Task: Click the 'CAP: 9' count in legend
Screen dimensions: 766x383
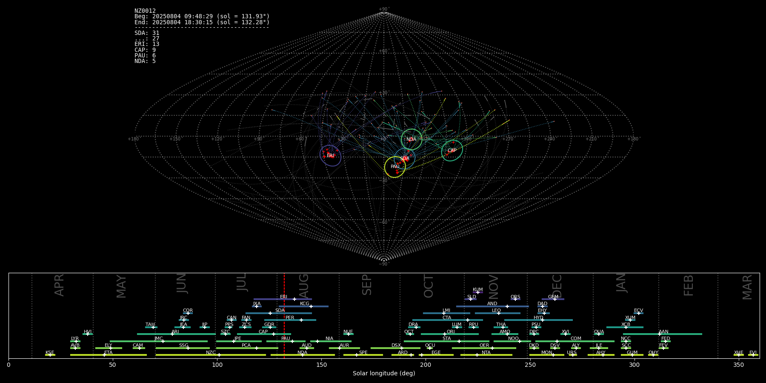Action: [145, 50]
